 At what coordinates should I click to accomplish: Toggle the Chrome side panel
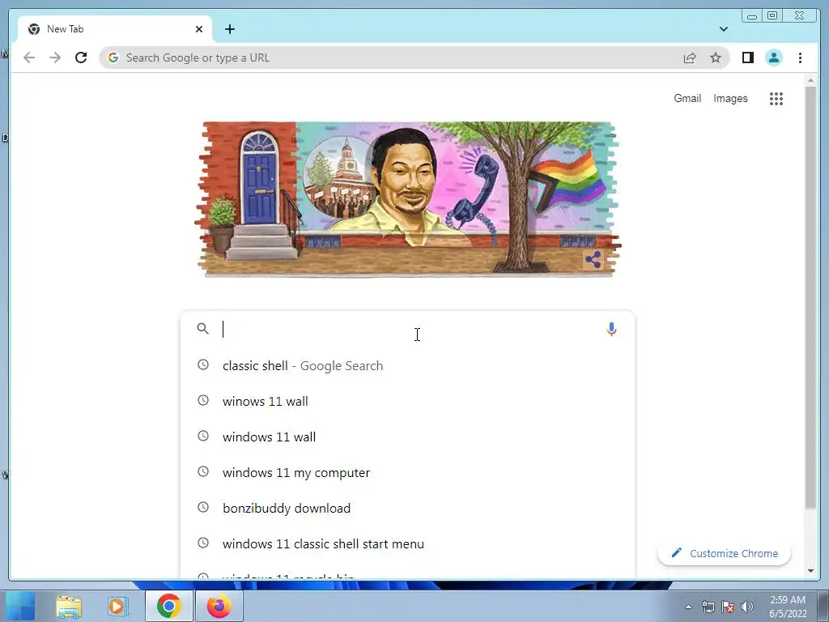[x=747, y=58]
